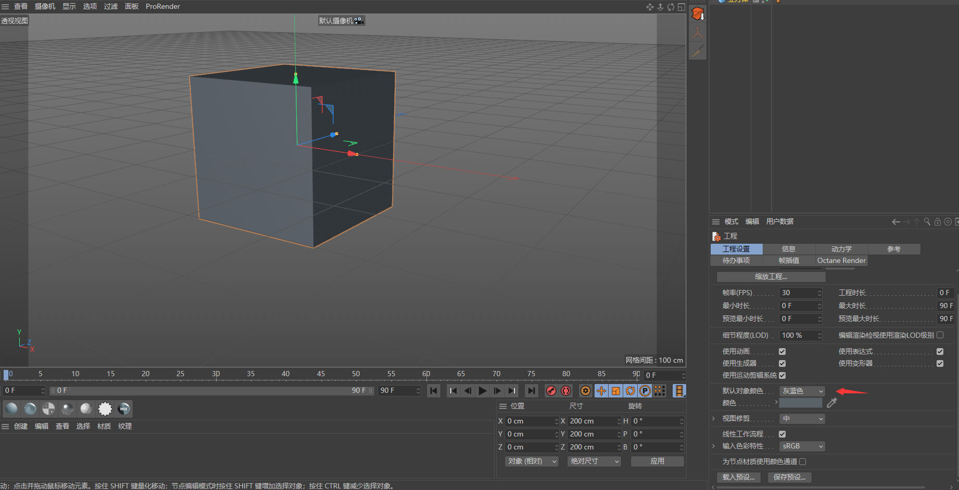Open the 输入色彩特性 sRGB dropdown
Viewport: 959px width, 490px height.
click(802, 446)
